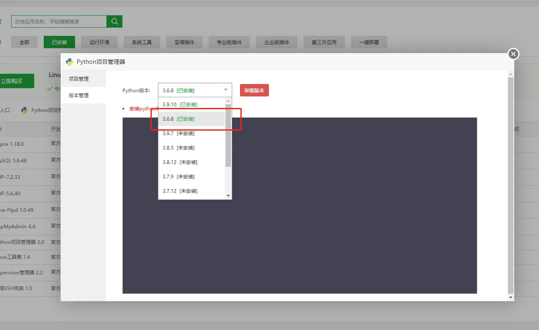Screen dimensions: 539x330
Task: Click dialog scrollbar down arrow
Action: [511, 297]
